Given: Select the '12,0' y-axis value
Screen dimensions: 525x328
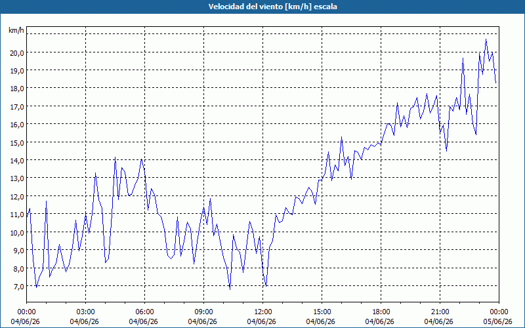Looking at the screenshot, I should coord(17,196).
